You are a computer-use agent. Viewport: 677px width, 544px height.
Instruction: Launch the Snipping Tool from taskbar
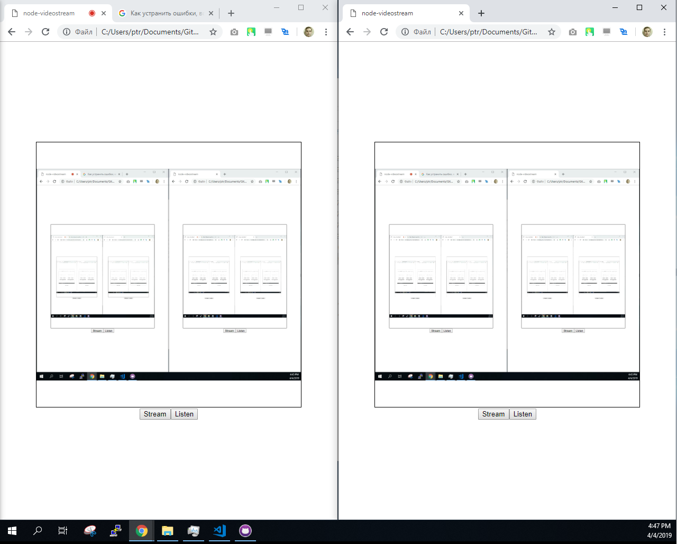pyautogui.click(x=90, y=531)
